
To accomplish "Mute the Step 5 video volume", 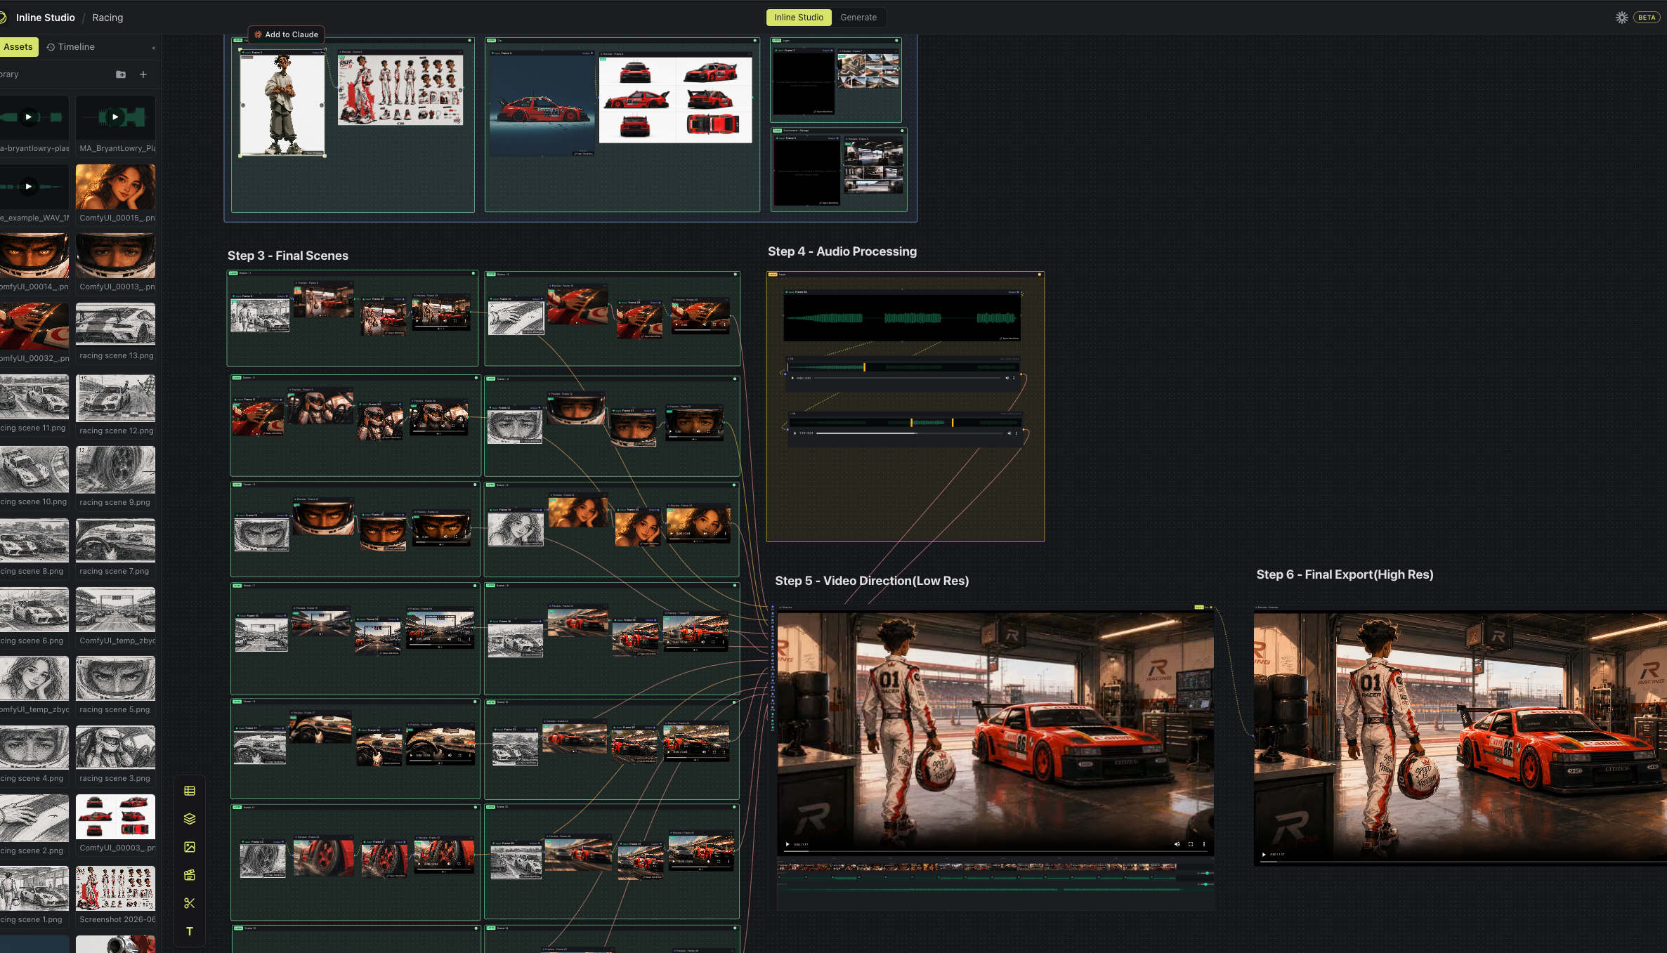I will tap(1177, 844).
